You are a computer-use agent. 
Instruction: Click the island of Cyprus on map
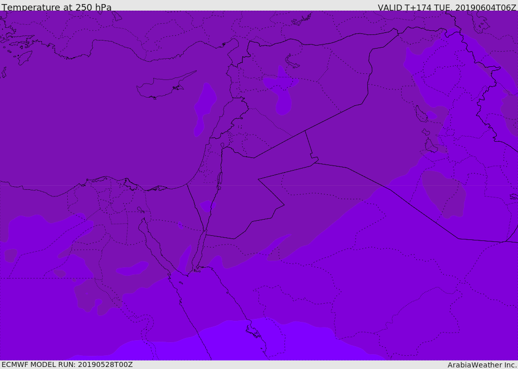pyautogui.click(x=165, y=86)
